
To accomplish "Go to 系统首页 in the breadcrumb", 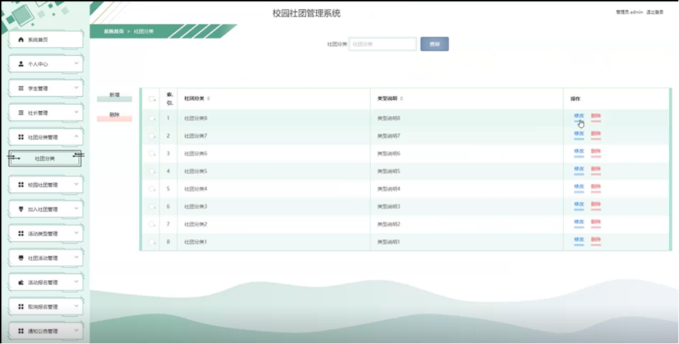I will coord(114,32).
